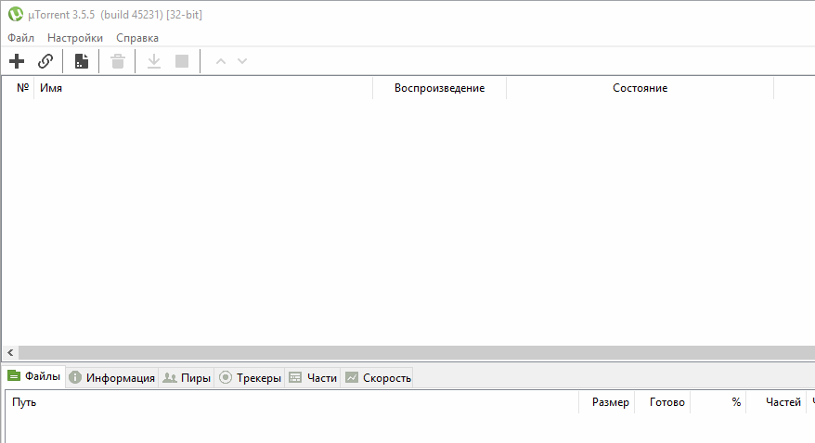The width and height of the screenshot is (815, 443).
Task: Open the Настройки menu
Action: 75,38
